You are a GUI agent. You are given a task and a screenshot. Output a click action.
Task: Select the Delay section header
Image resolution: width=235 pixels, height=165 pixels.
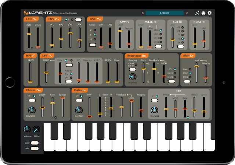point(80,90)
